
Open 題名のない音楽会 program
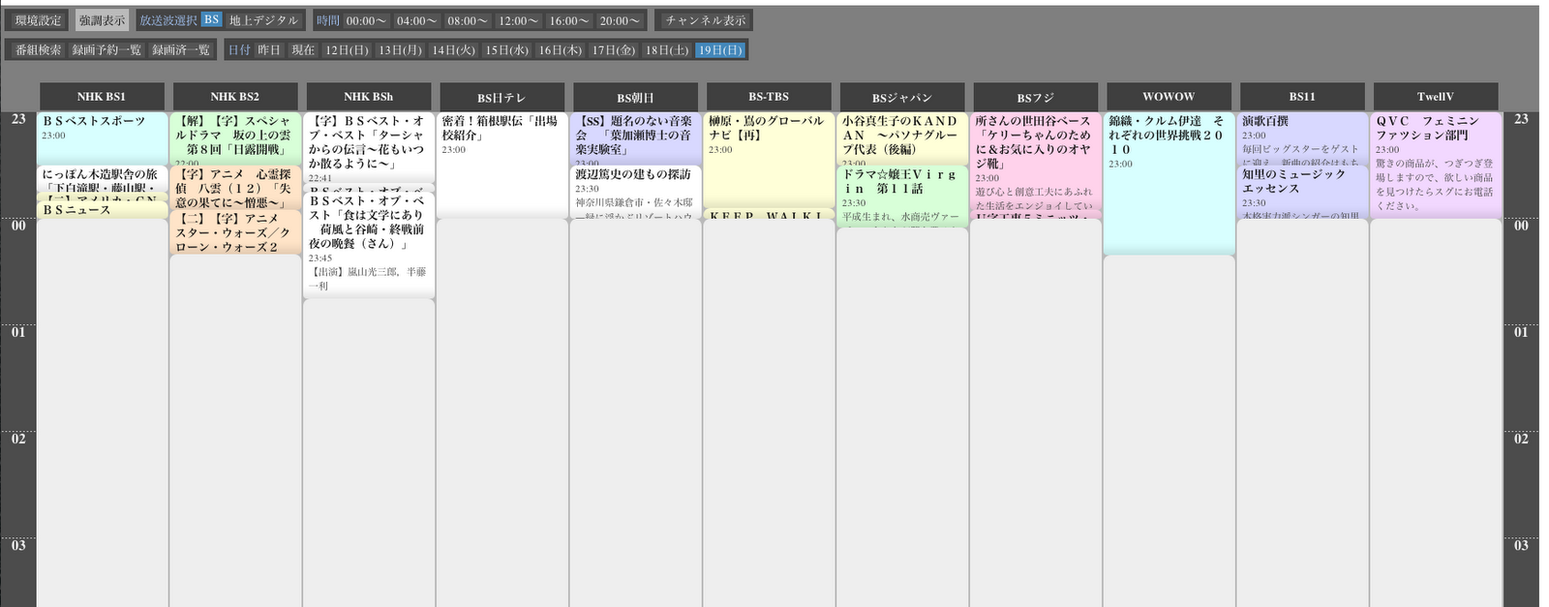(x=635, y=138)
